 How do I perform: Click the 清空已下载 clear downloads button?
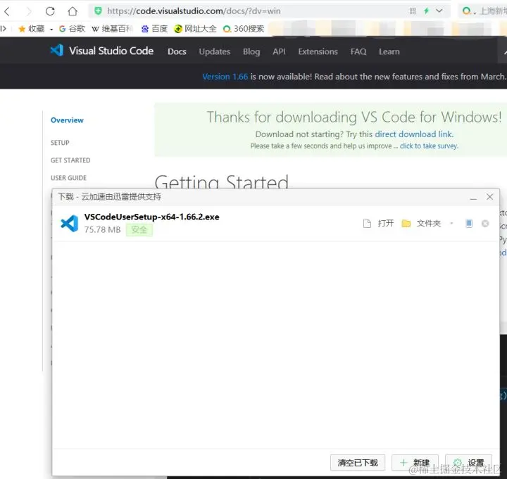click(x=358, y=463)
